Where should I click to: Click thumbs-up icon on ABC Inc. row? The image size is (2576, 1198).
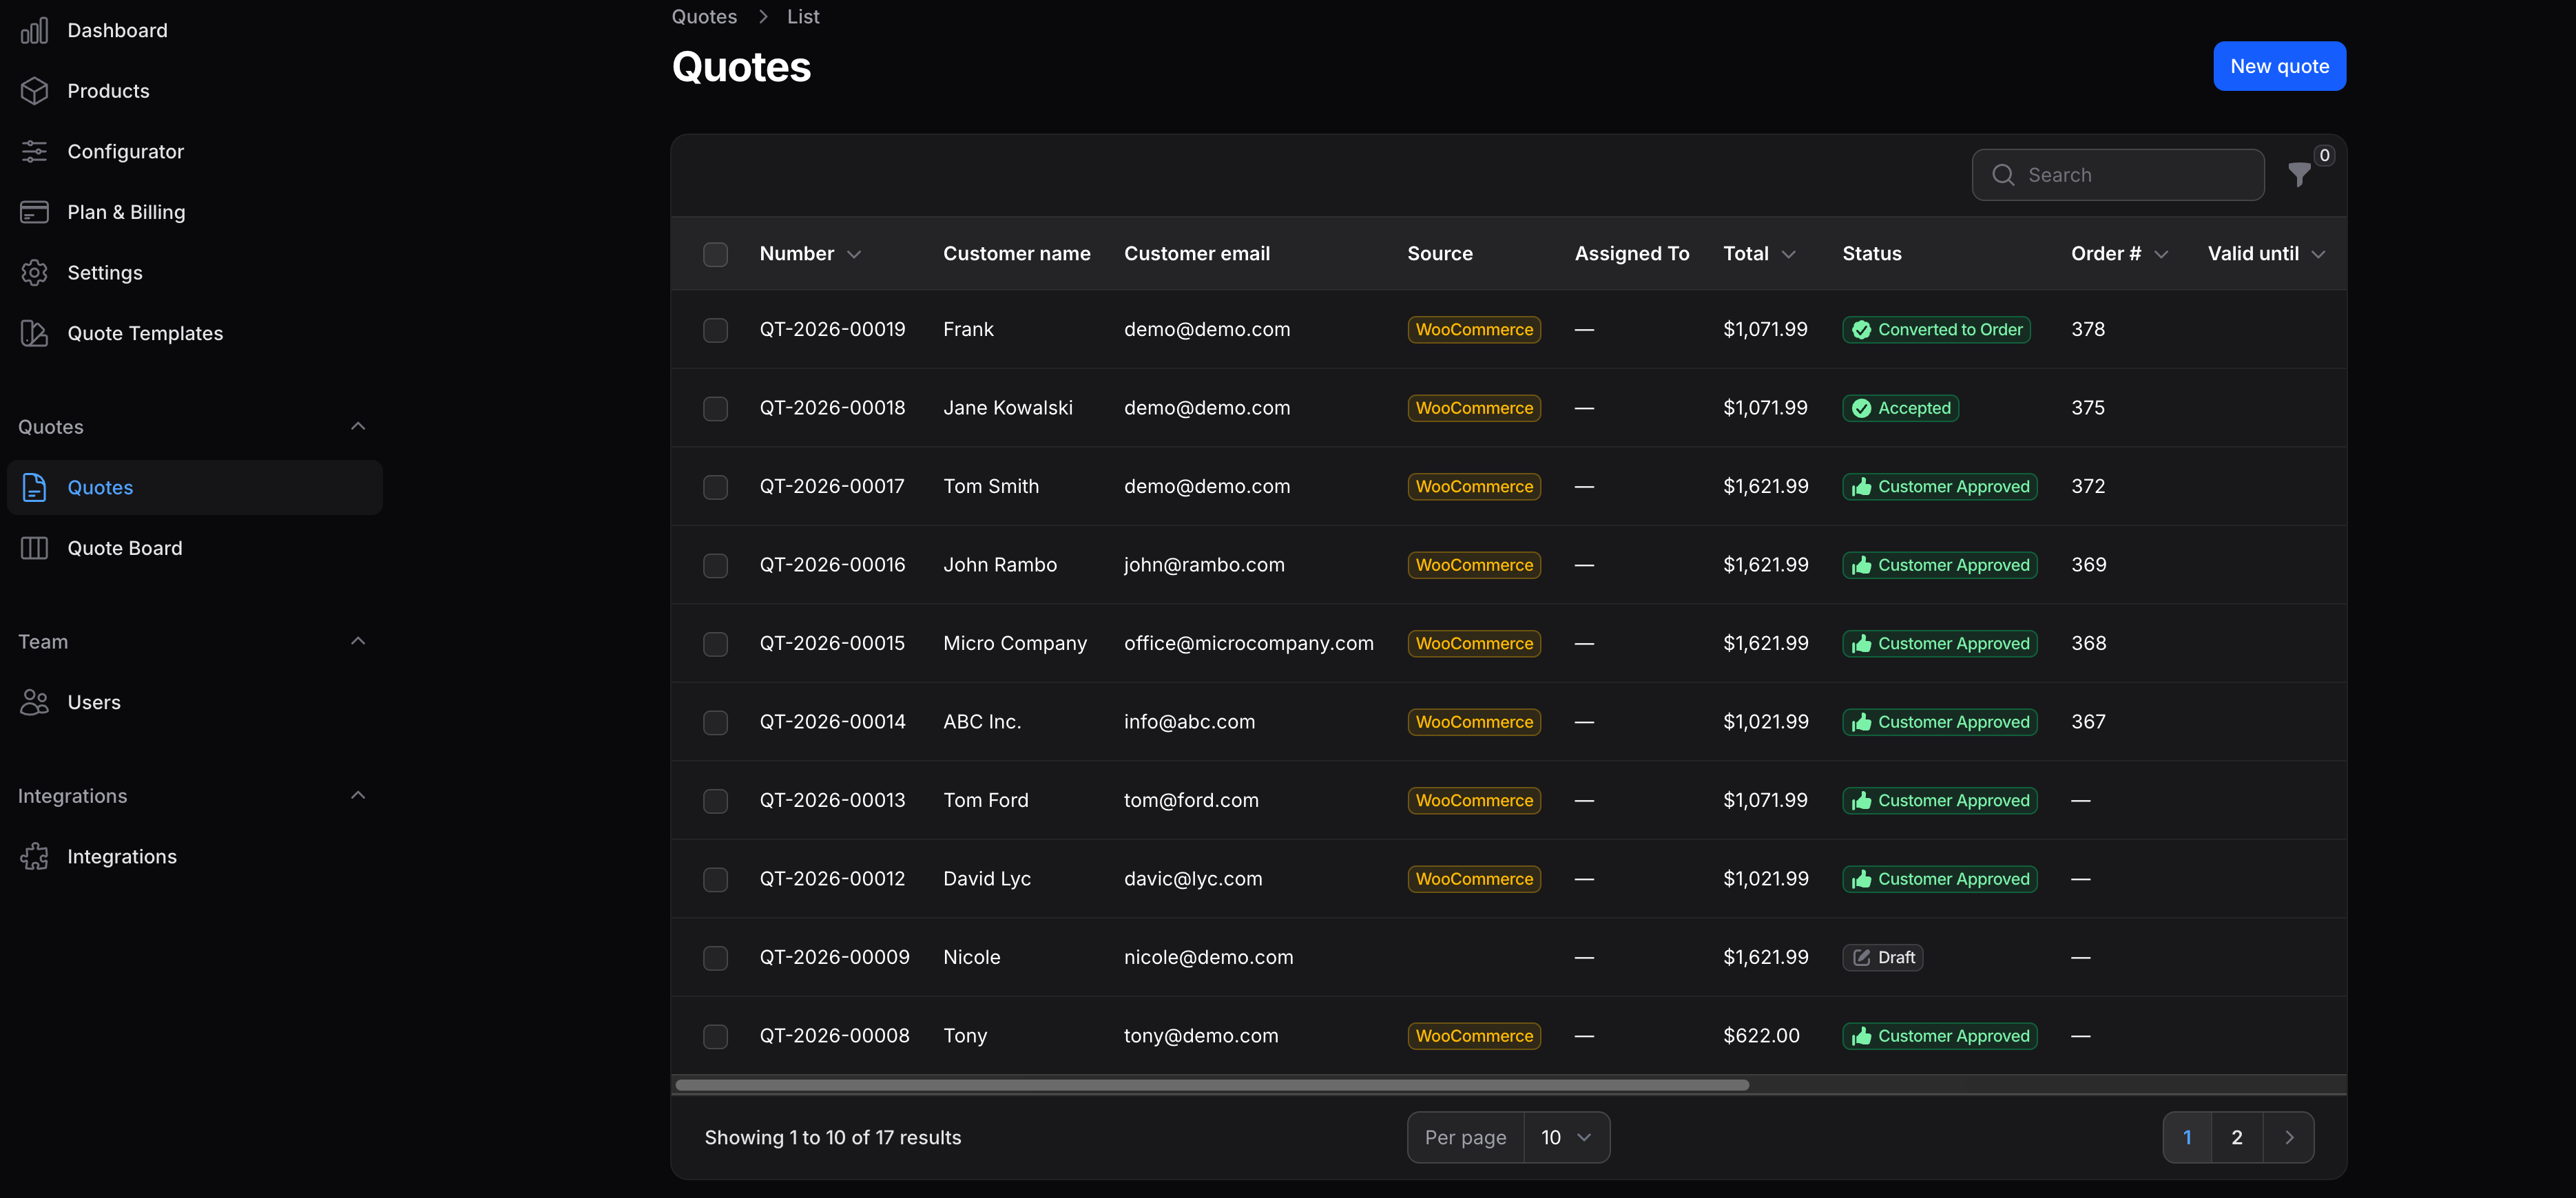coord(1861,722)
